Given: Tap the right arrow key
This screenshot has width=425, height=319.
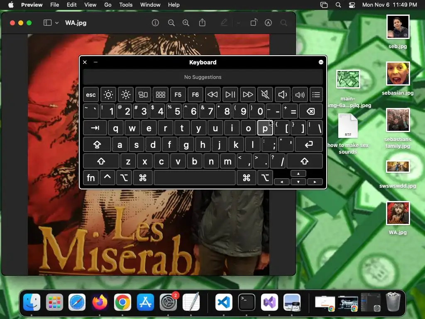Looking at the screenshot, I should click(315, 182).
